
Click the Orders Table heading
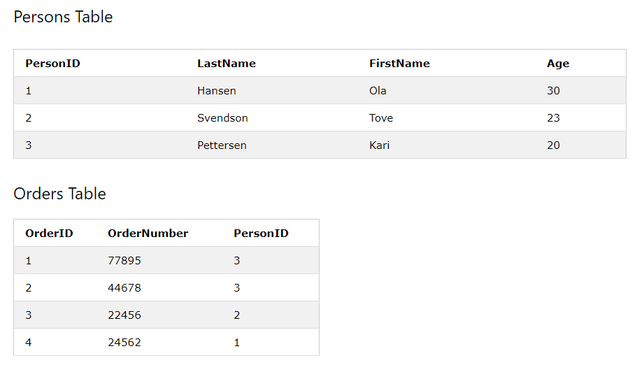pos(59,194)
